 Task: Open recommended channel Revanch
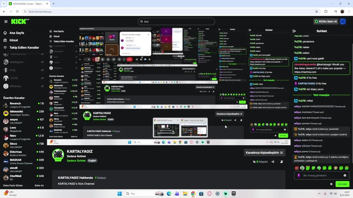[23, 105]
